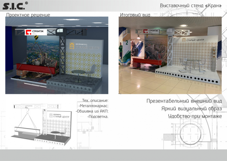227x161 pixels.
Task: Click 'Презентабельный внешний вид' text
Action: tap(184, 101)
